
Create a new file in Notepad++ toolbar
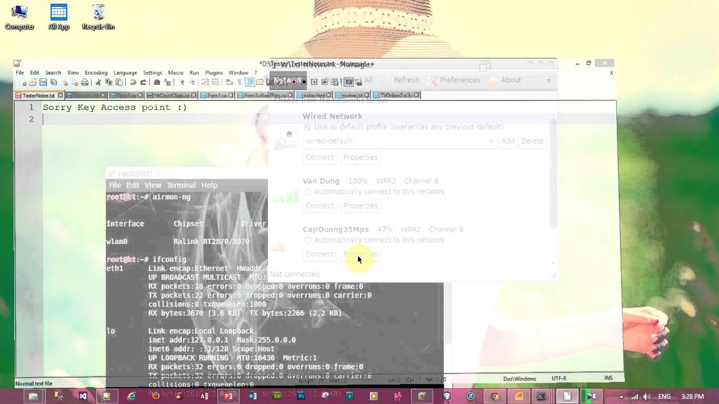[23, 82]
